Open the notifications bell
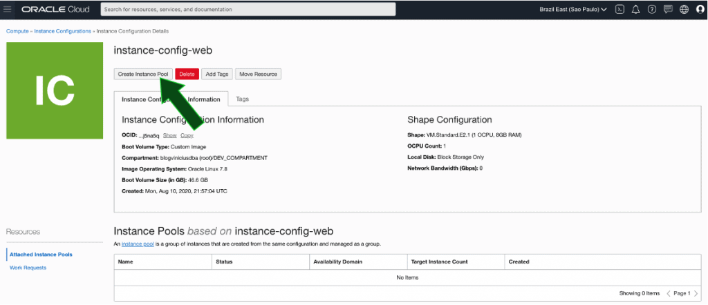This screenshot has width=708, height=305. tap(635, 10)
